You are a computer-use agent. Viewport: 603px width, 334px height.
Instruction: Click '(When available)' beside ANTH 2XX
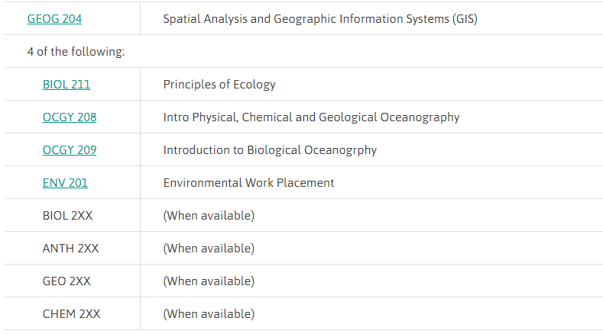(209, 249)
